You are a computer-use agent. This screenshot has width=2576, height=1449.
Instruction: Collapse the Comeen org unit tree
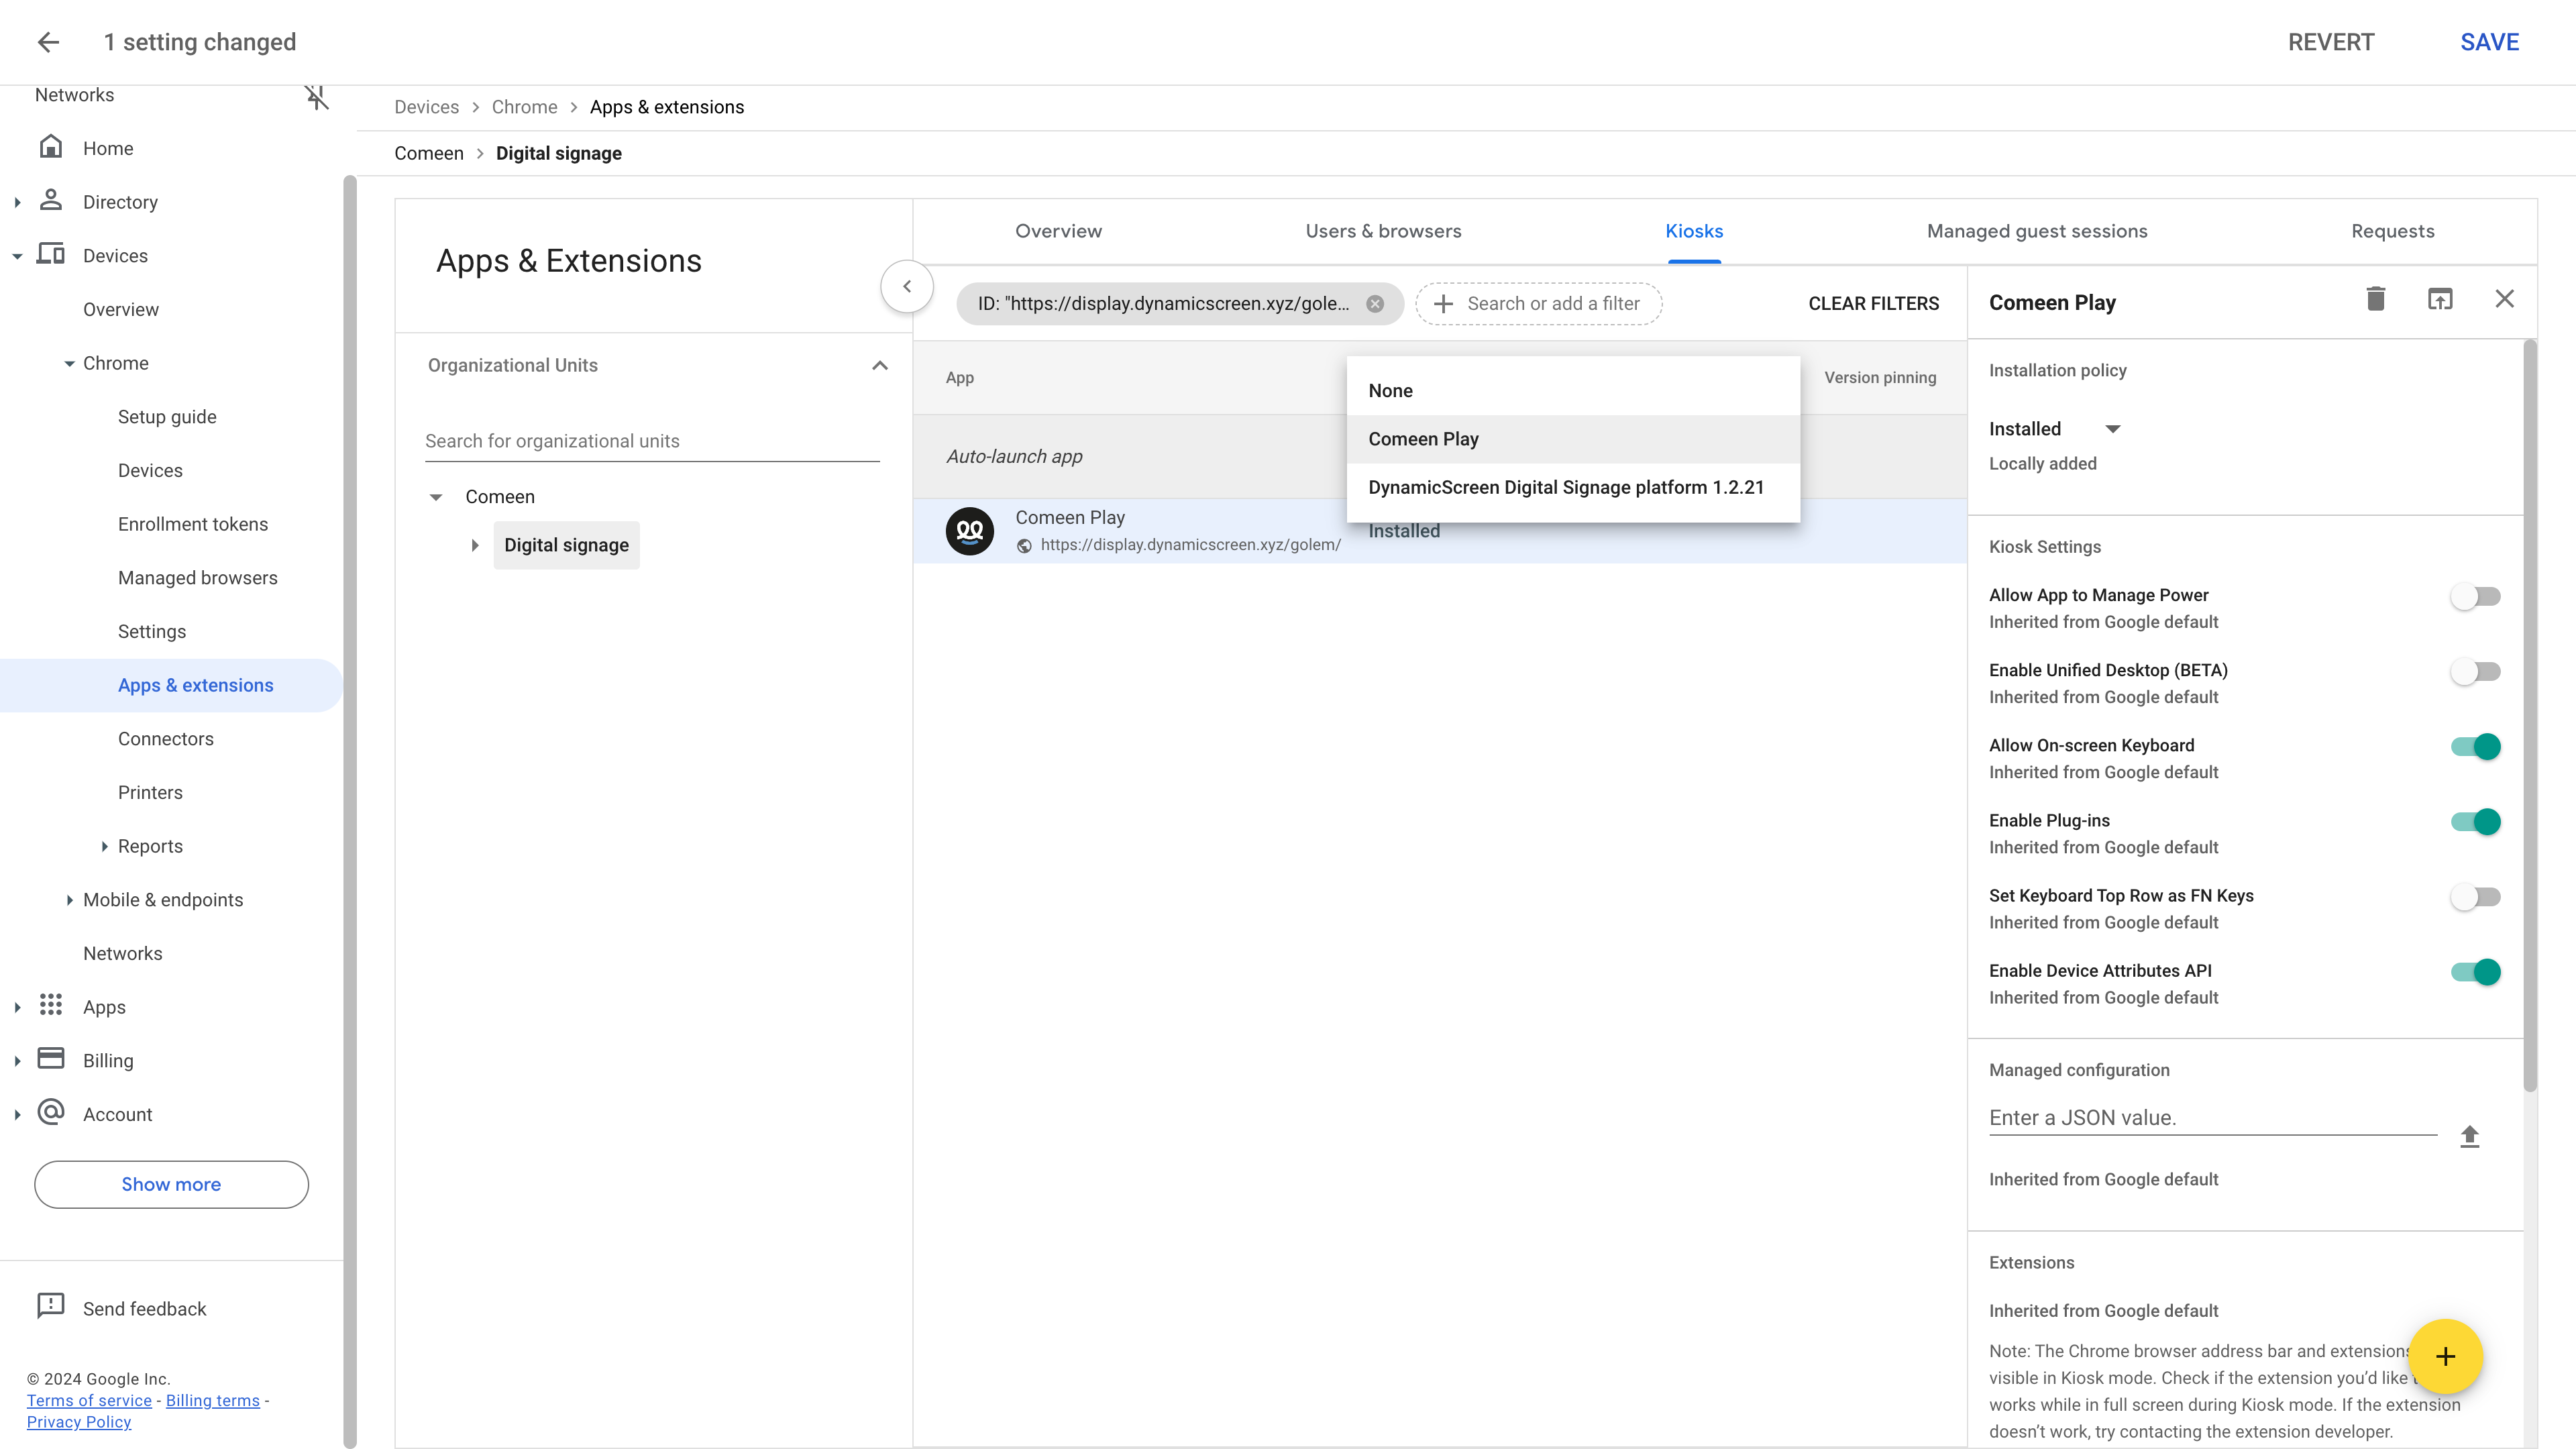click(x=436, y=497)
